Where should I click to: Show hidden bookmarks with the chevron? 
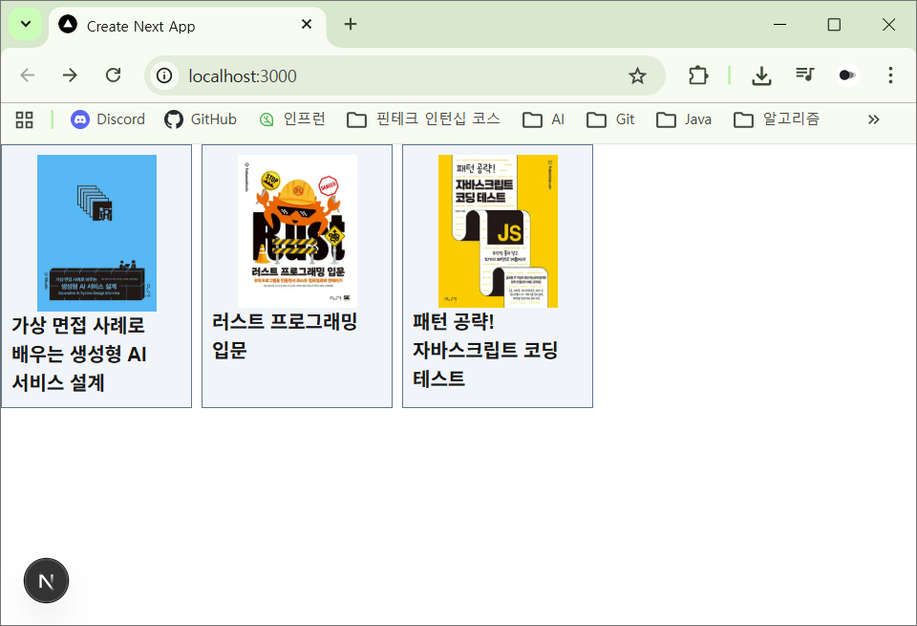point(873,119)
